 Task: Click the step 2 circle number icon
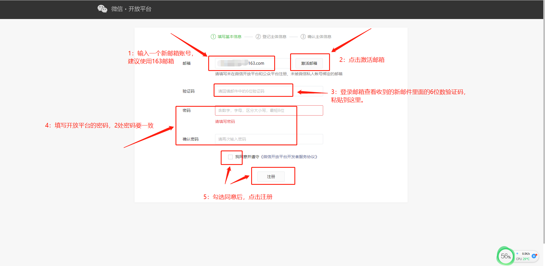click(x=258, y=37)
